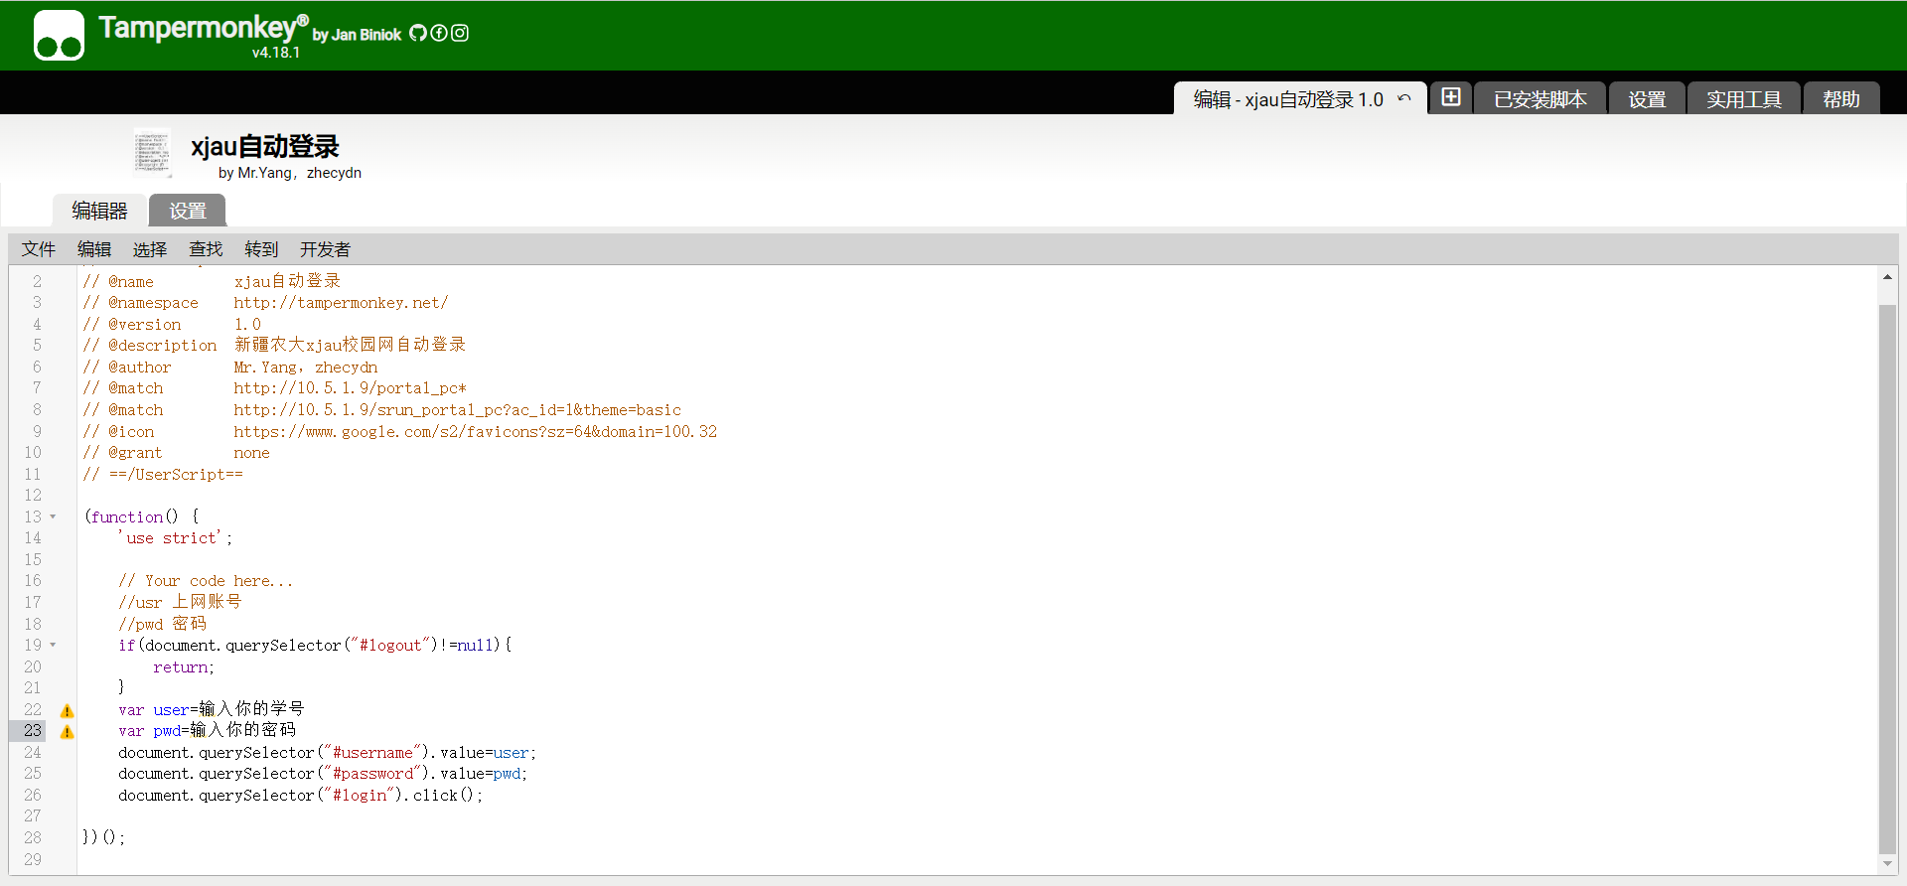Open the 文件 menu
The image size is (1907, 886).
click(39, 249)
